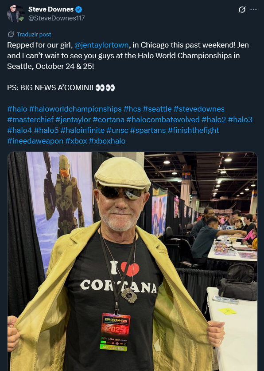Open the Grok explain post icon
The image size is (264, 371).
tap(242, 10)
